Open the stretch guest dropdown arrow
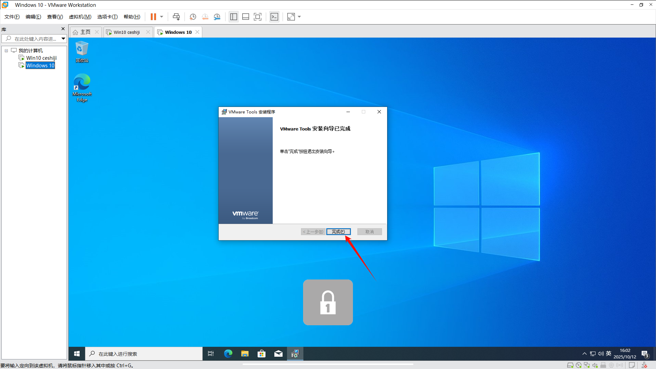 point(299,17)
